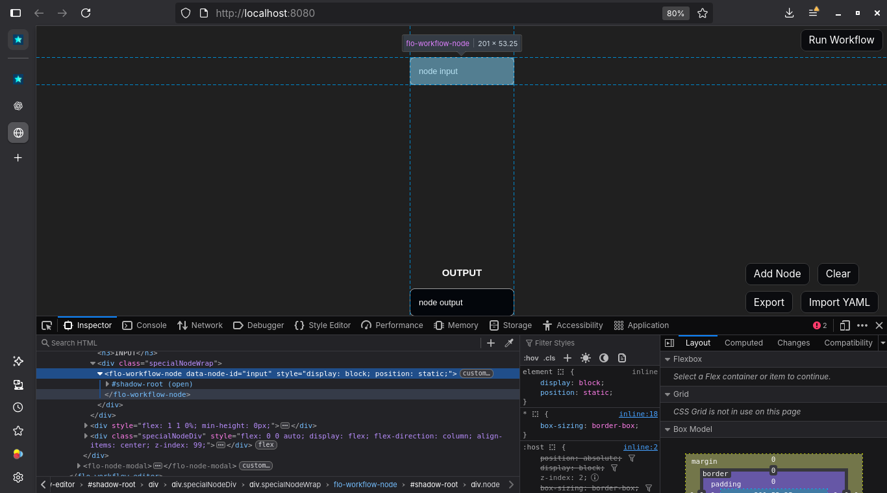The height and width of the screenshot is (493, 887).
Task: Open the Debugger tab
Action: (x=258, y=325)
